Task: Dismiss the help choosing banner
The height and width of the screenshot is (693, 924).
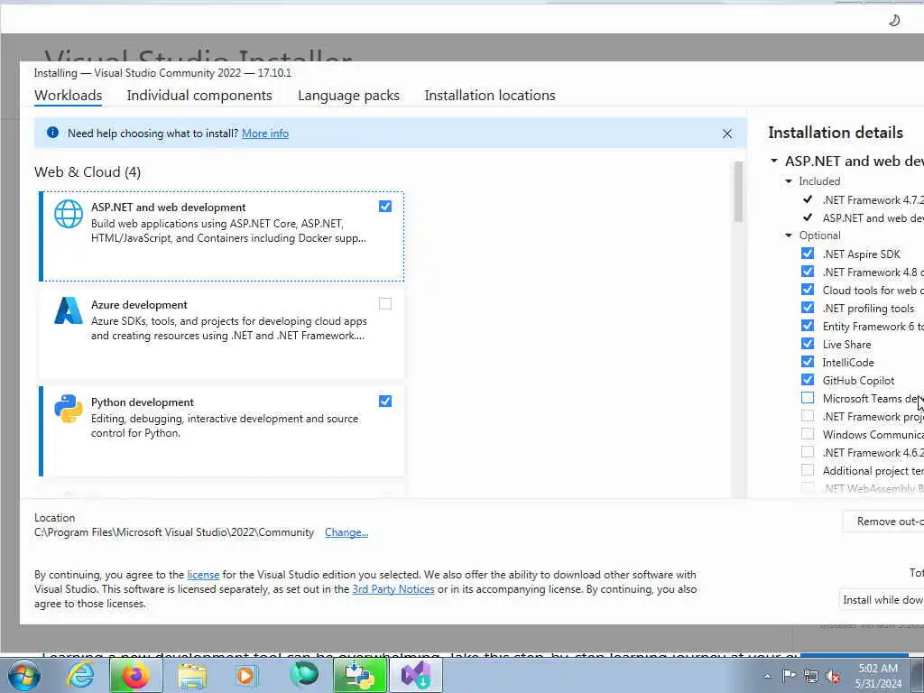Action: coord(727,134)
